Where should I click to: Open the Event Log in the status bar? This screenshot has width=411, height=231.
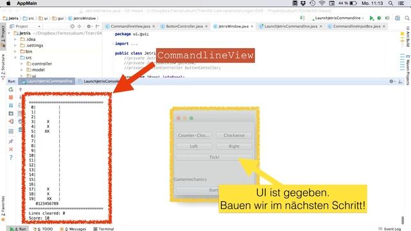coord(390,229)
